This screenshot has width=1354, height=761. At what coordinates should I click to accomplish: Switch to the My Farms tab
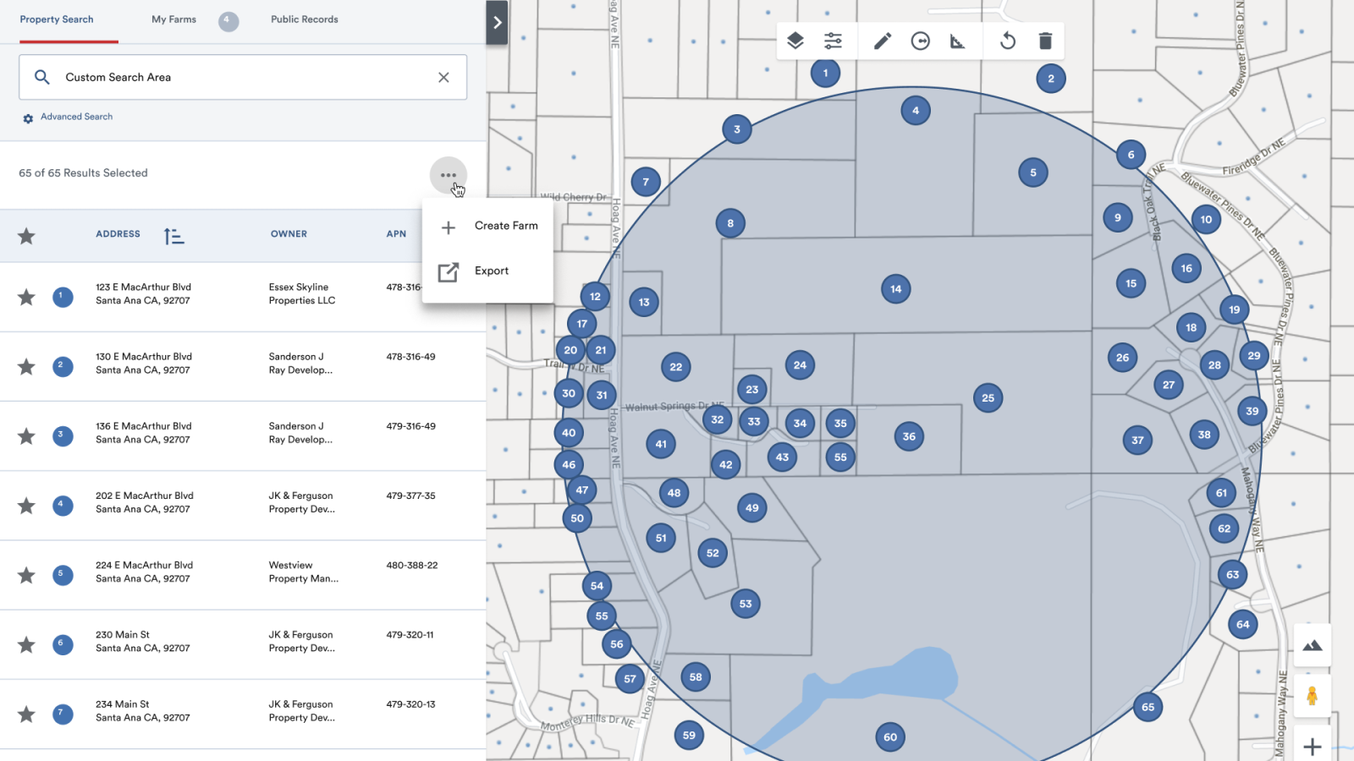(x=172, y=19)
